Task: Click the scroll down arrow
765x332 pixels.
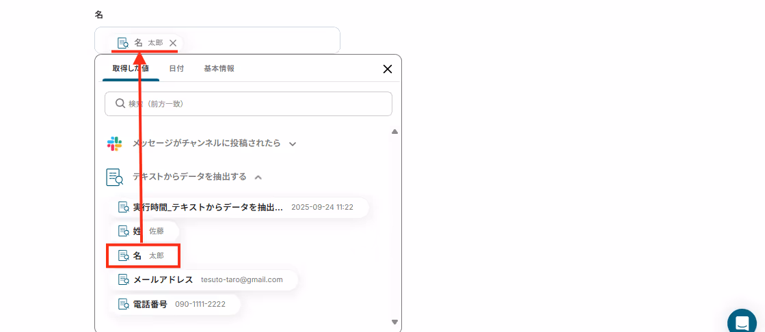Action: point(394,322)
